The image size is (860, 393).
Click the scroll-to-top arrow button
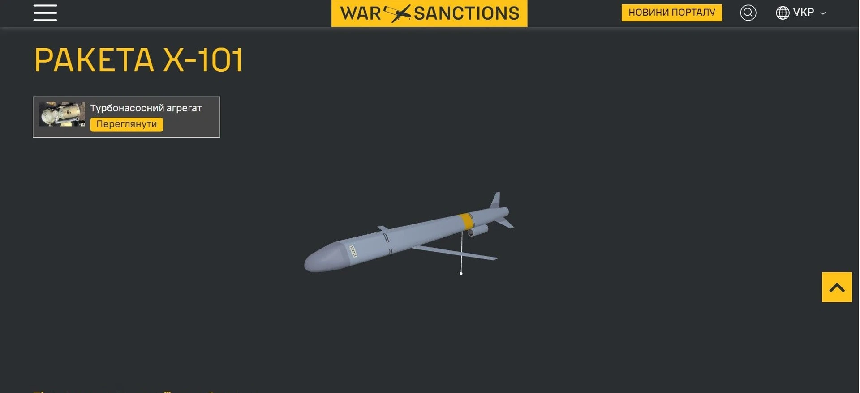[x=837, y=287]
